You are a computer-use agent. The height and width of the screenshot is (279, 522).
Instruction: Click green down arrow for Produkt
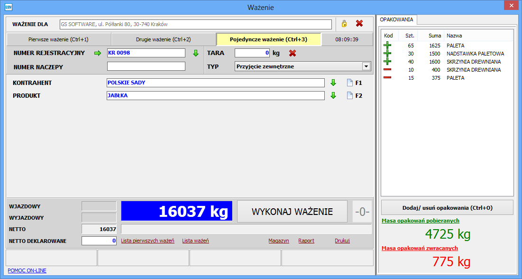[x=333, y=96]
